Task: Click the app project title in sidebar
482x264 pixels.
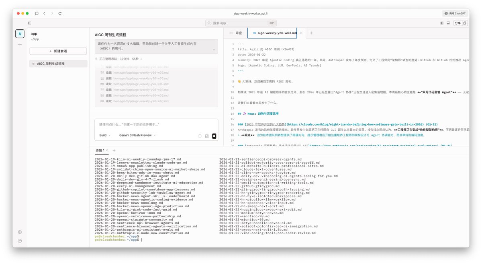Action: pyautogui.click(x=34, y=34)
